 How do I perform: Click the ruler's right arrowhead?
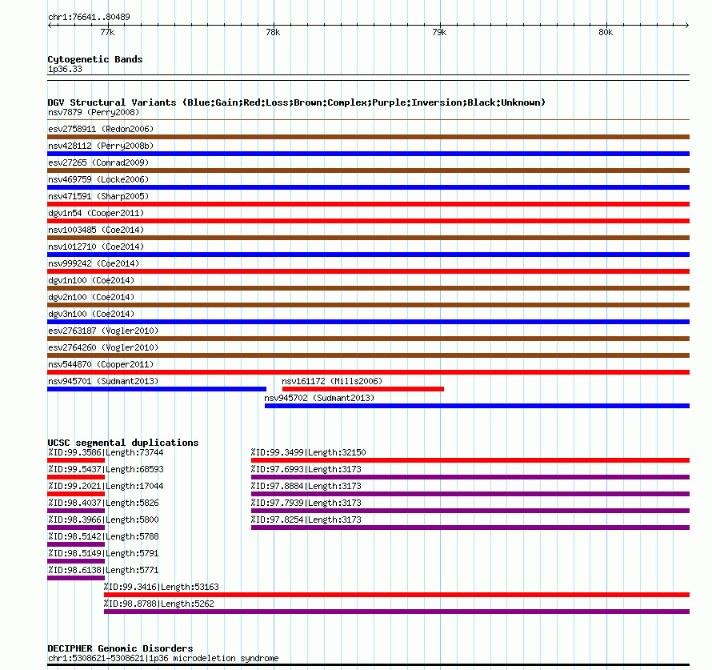tap(686, 25)
